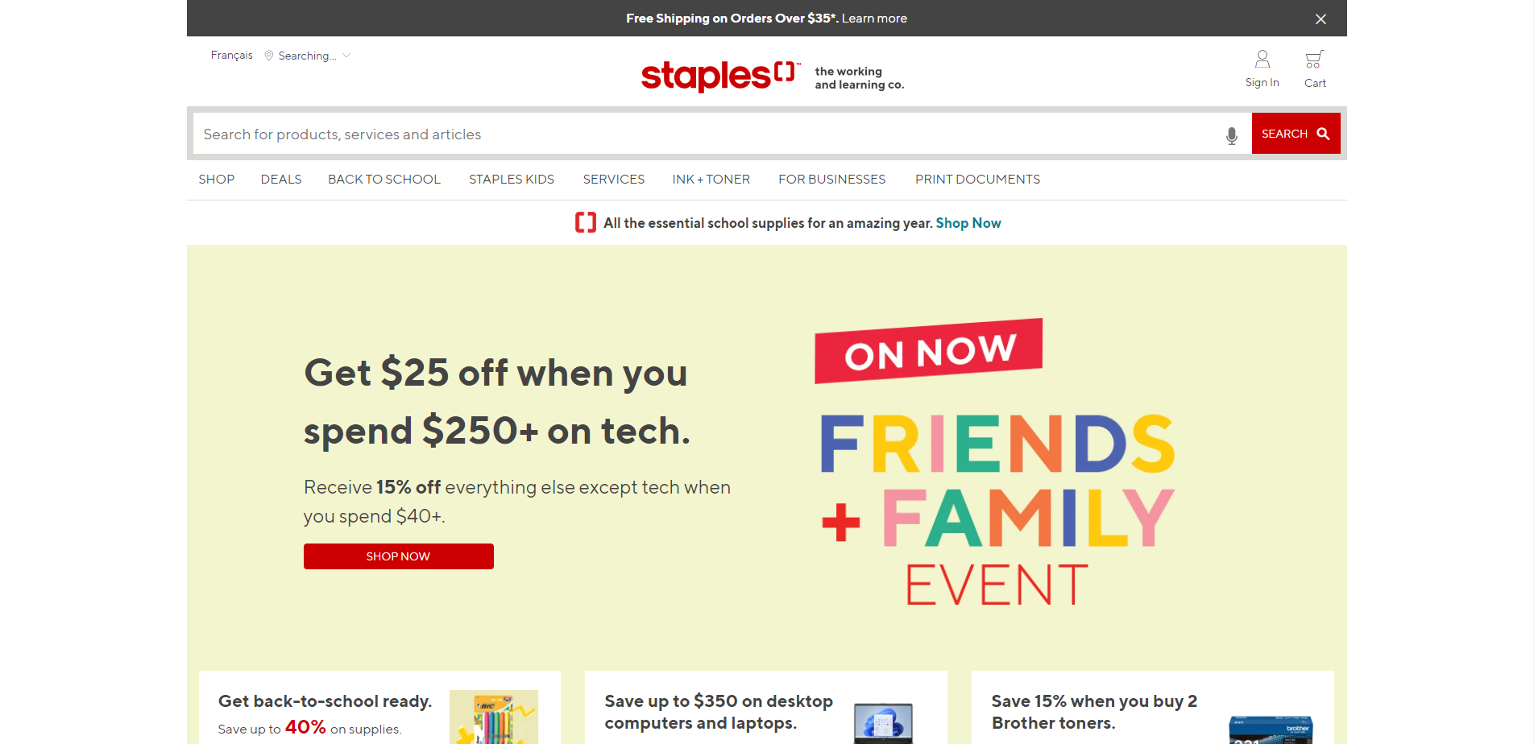Click the Friends + Family Event graphic
The image size is (1534, 744).
click(x=996, y=463)
